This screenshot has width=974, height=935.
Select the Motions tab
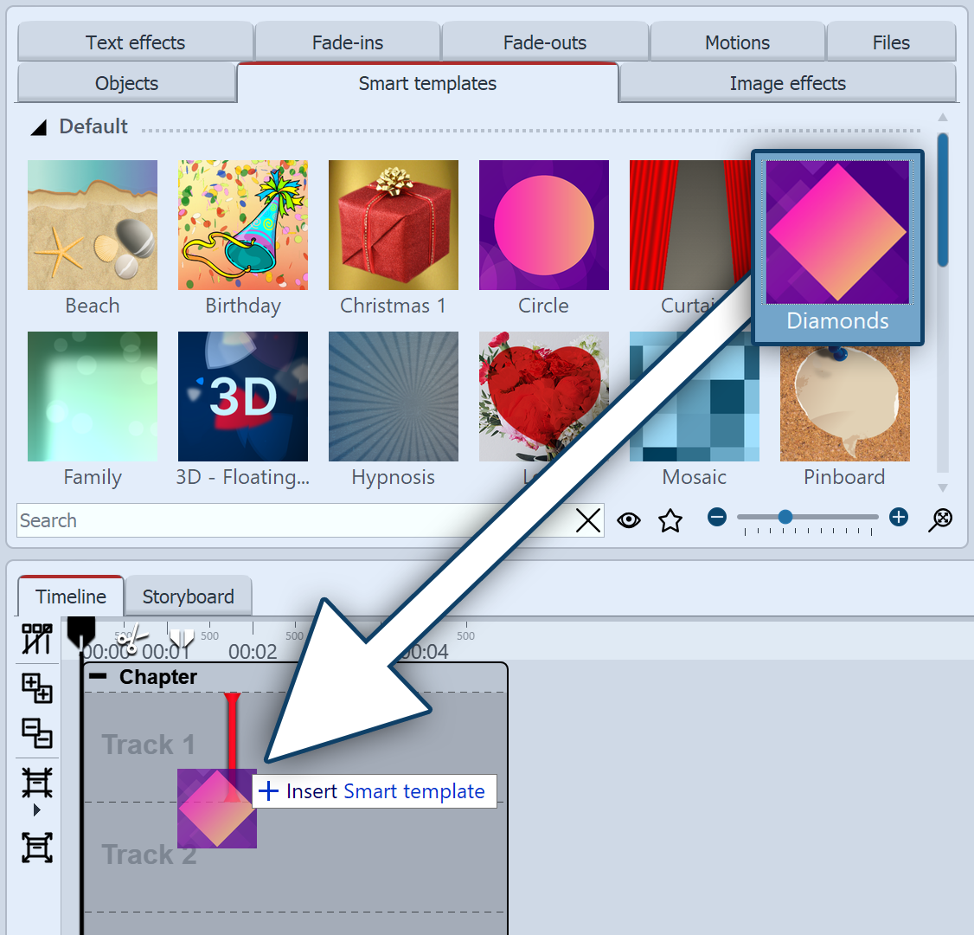pos(737,42)
